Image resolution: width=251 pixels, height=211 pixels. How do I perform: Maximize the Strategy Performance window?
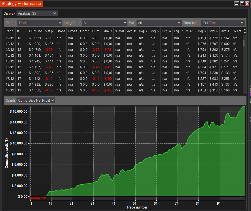click(242, 4)
